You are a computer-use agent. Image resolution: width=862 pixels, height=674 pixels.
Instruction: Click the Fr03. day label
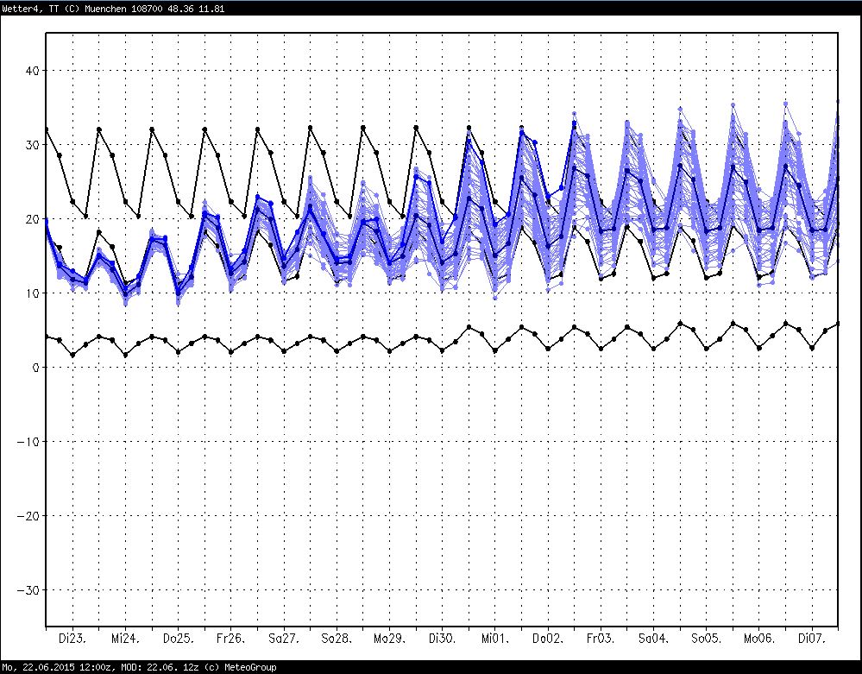600,639
